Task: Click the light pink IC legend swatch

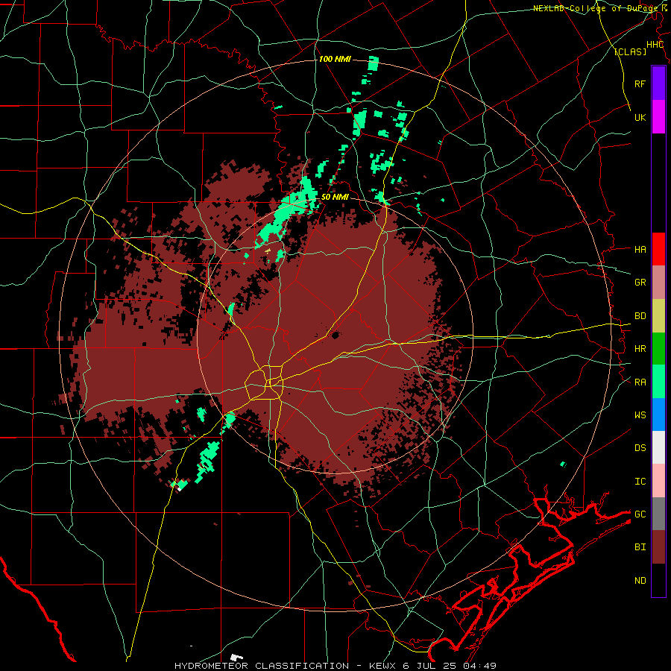Action: coord(658,481)
